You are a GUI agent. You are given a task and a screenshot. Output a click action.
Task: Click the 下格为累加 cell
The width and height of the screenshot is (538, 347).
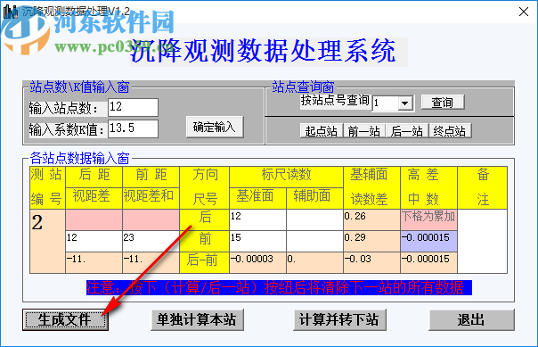point(428,219)
